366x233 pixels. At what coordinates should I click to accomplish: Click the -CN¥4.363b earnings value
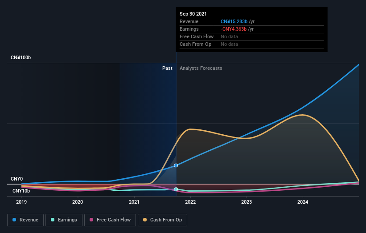pyautogui.click(x=234, y=29)
